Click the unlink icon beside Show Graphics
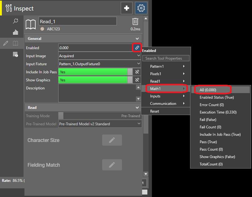252x197 pixels. pyautogui.click(x=137, y=80)
